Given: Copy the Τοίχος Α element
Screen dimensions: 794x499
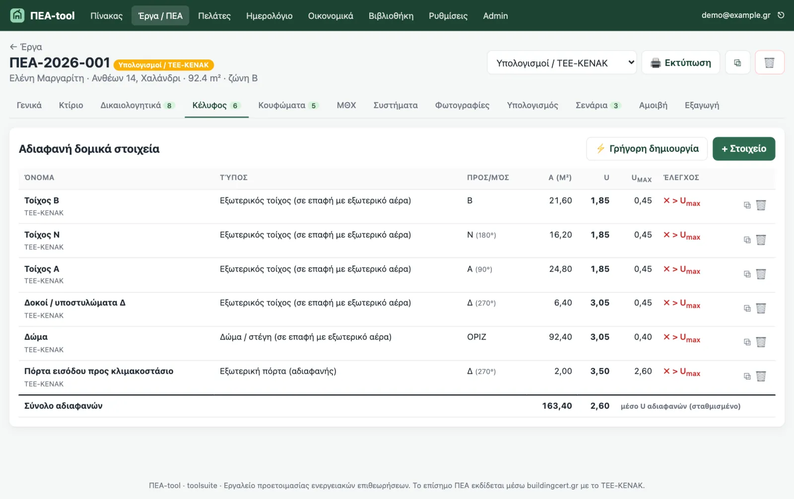Looking at the screenshot, I should point(747,274).
